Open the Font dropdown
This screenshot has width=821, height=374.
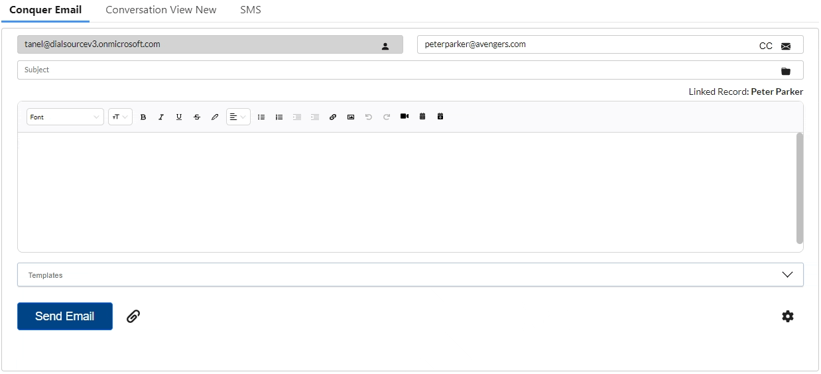pos(65,117)
